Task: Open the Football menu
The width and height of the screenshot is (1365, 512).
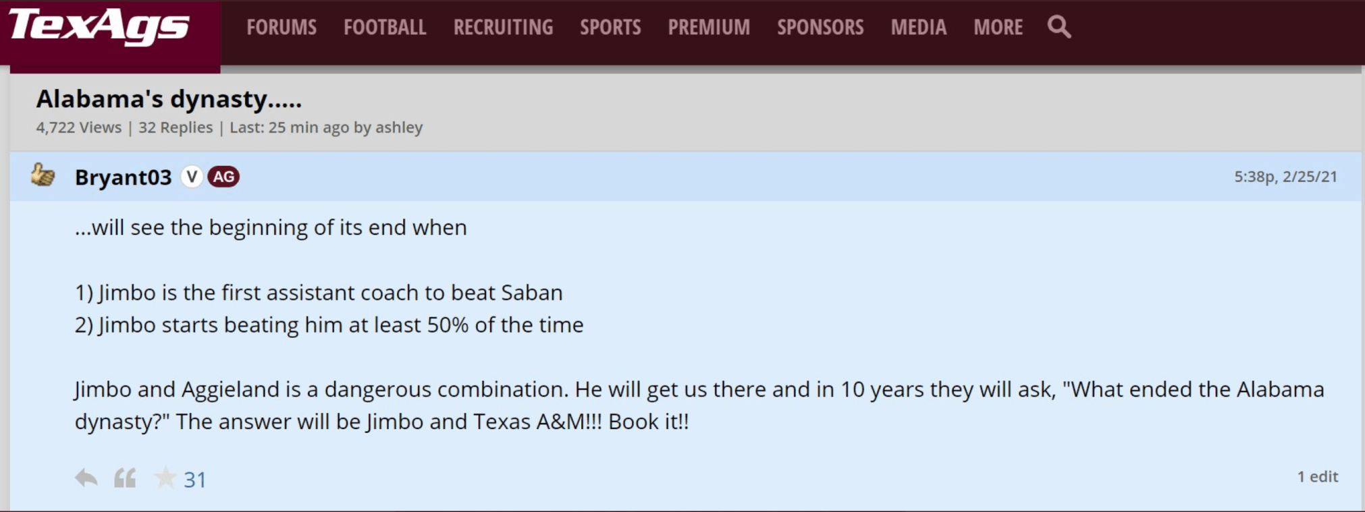Action: coord(385,27)
